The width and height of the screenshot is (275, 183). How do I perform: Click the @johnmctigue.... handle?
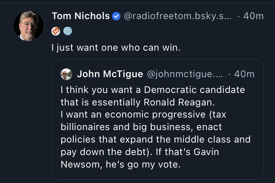[184, 74]
